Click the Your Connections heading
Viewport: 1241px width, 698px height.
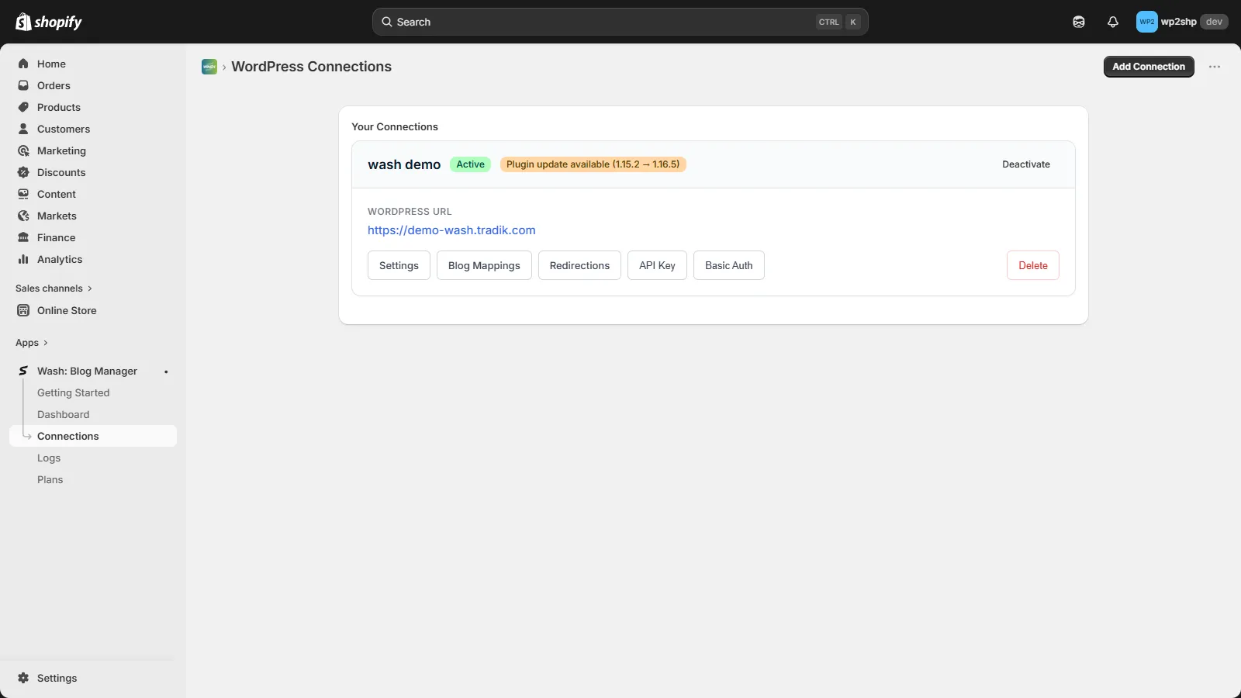395,126
